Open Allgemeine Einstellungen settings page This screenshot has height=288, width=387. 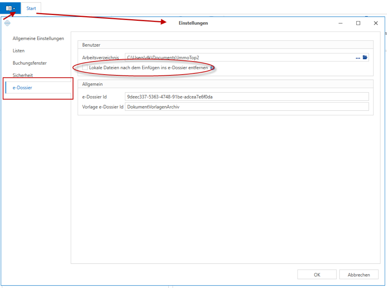pyautogui.click(x=38, y=38)
